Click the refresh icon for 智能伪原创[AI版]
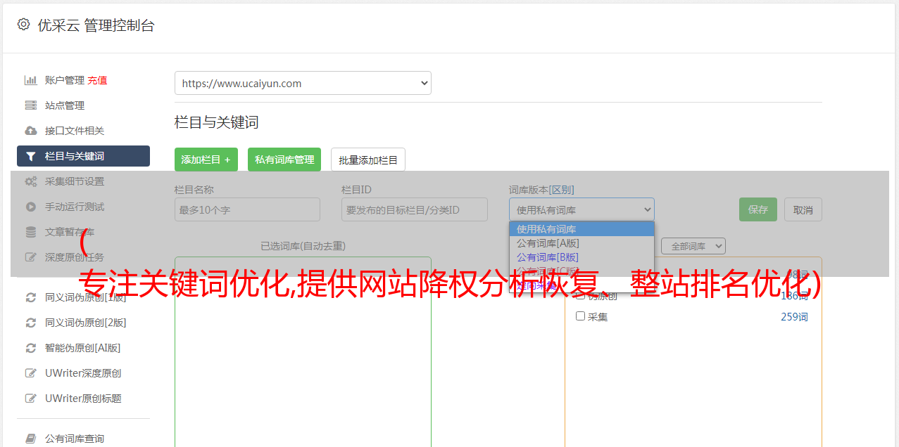899x447 pixels. pos(31,348)
